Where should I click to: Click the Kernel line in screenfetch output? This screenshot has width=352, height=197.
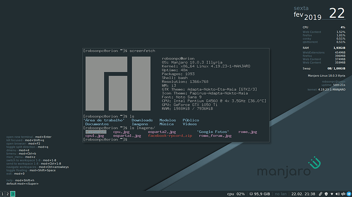206,66
